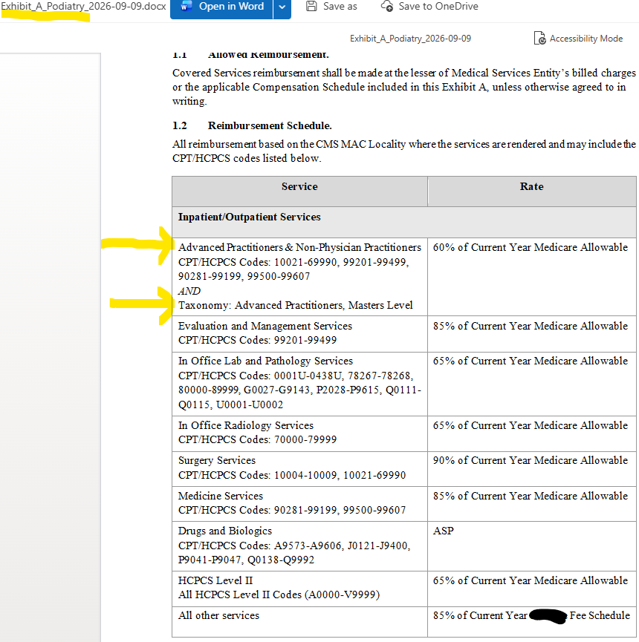Click the Save as button label
This screenshot has height=642, width=639.
[340, 7]
